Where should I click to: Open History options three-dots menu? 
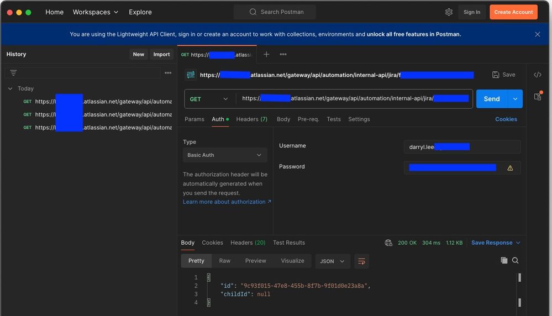[168, 73]
